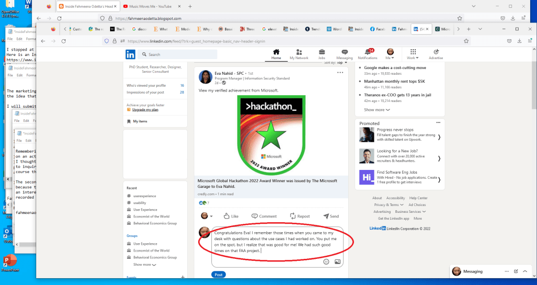Open Messaging in LinkedIn nav bar
This screenshot has width=537, height=285.
coord(344,54)
